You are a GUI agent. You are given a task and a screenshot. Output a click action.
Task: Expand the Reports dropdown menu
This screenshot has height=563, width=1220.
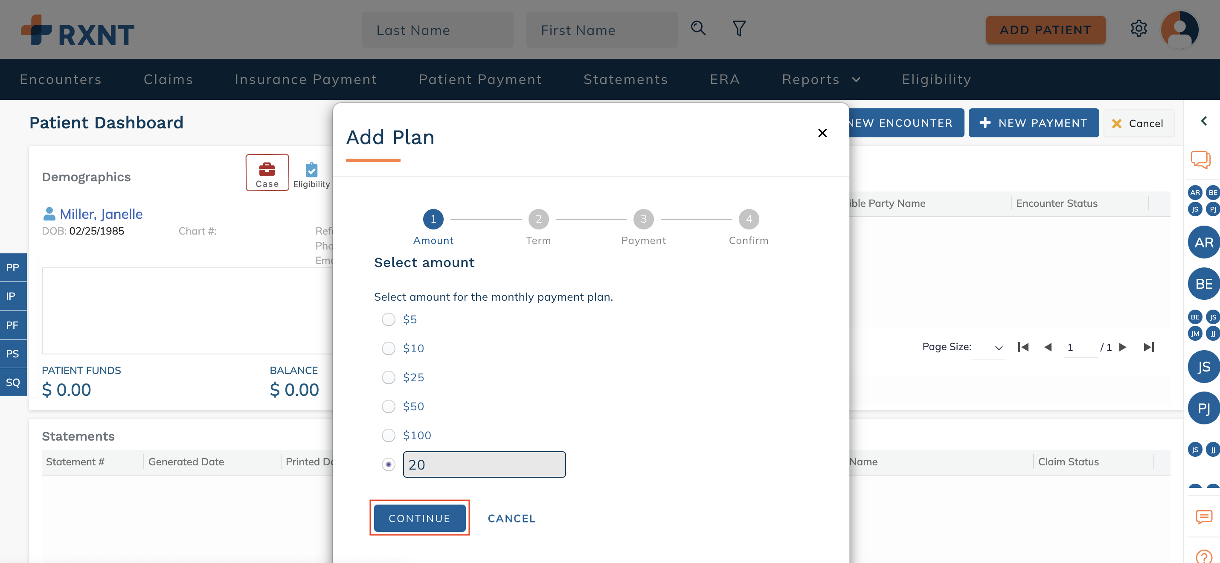pos(821,80)
